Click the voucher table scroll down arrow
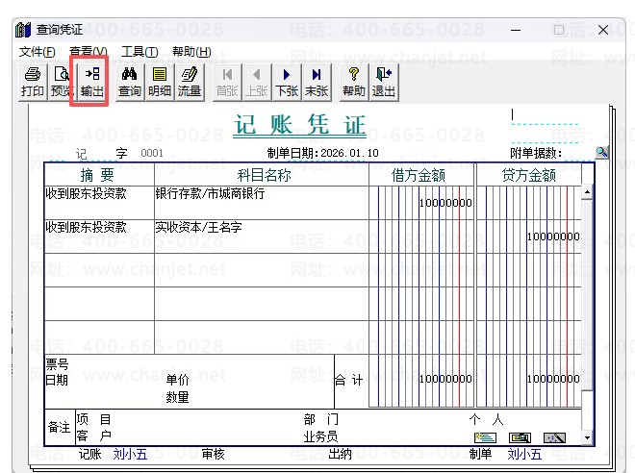The height and width of the screenshot is (473, 635). [587, 437]
